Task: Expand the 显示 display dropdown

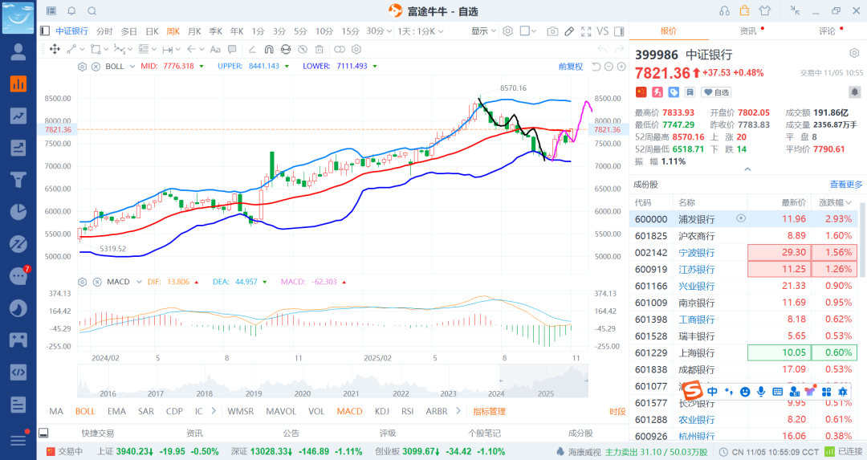Action: click(483, 31)
